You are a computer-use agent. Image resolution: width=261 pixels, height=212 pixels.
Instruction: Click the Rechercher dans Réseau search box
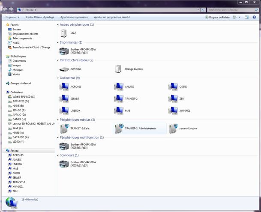[231, 9]
